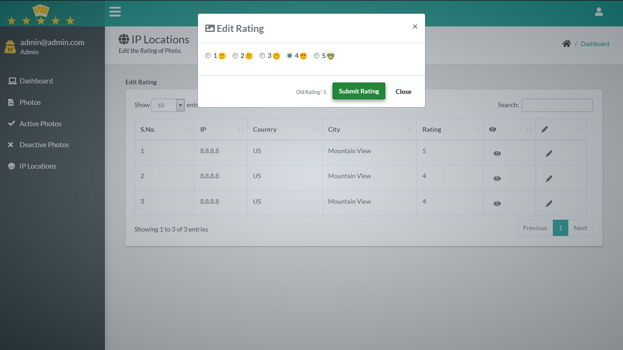Toggle sorting on the Country column
This screenshot has width=623, height=350.
point(285,129)
